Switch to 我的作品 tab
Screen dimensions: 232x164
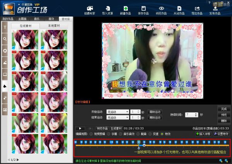[x=8, y=19]
